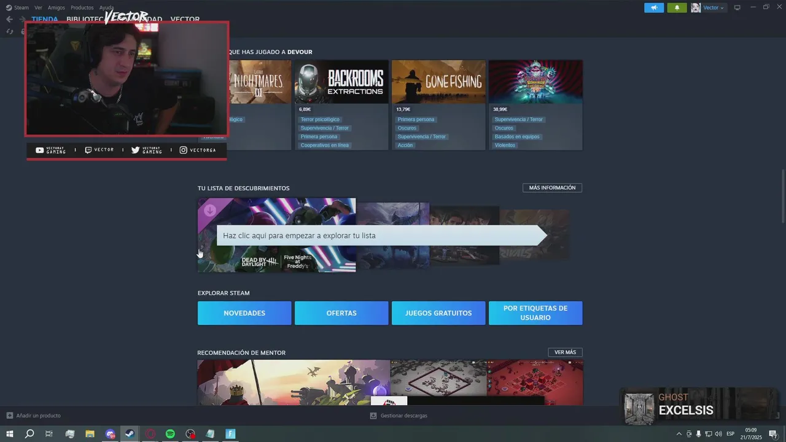786x442 pixels.
Task: Click the add product plus icon
Action: (9, 416)
